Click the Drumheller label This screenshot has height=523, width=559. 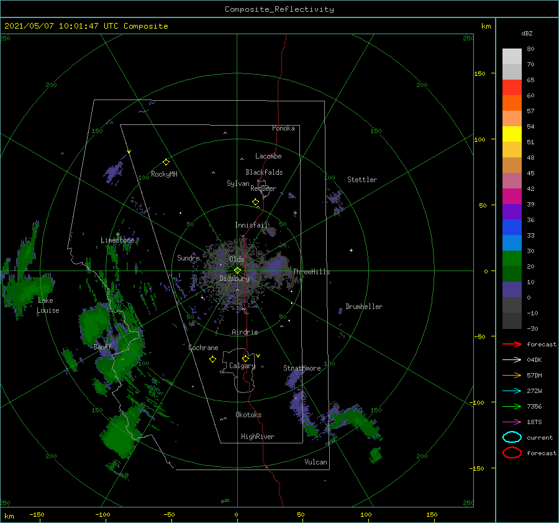coord(364,307)
